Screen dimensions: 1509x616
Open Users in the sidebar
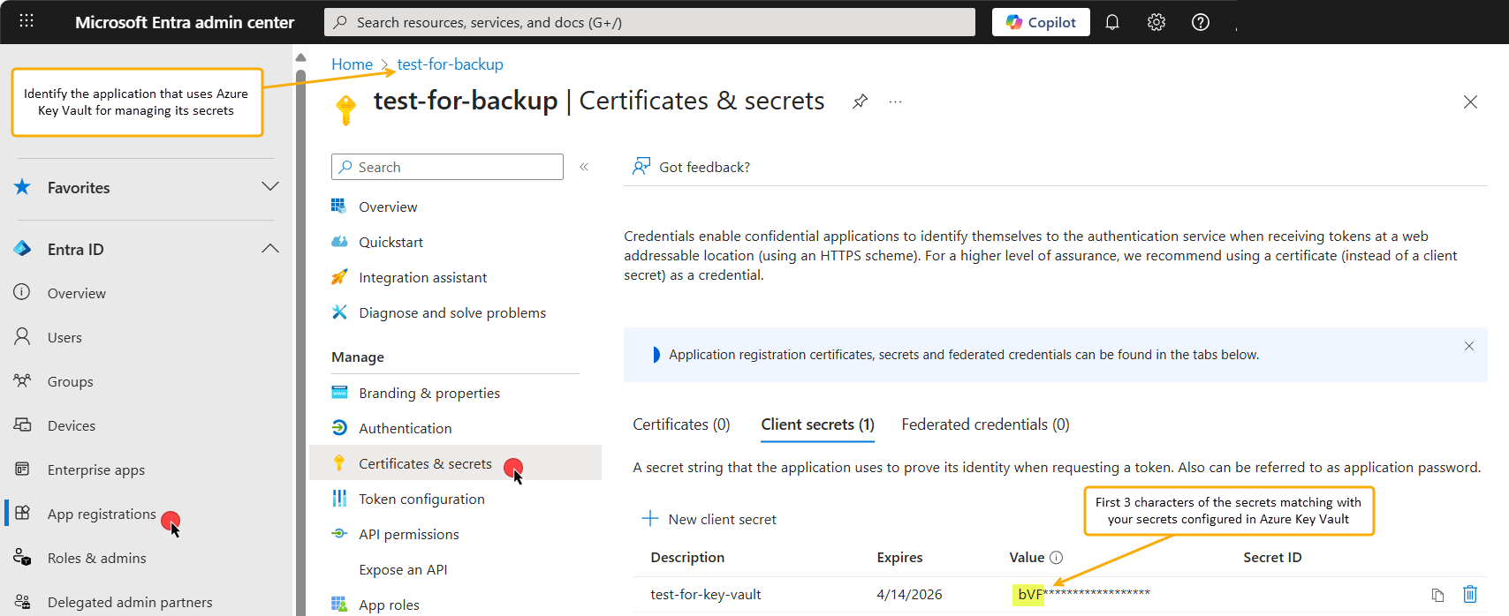[64, 337]
